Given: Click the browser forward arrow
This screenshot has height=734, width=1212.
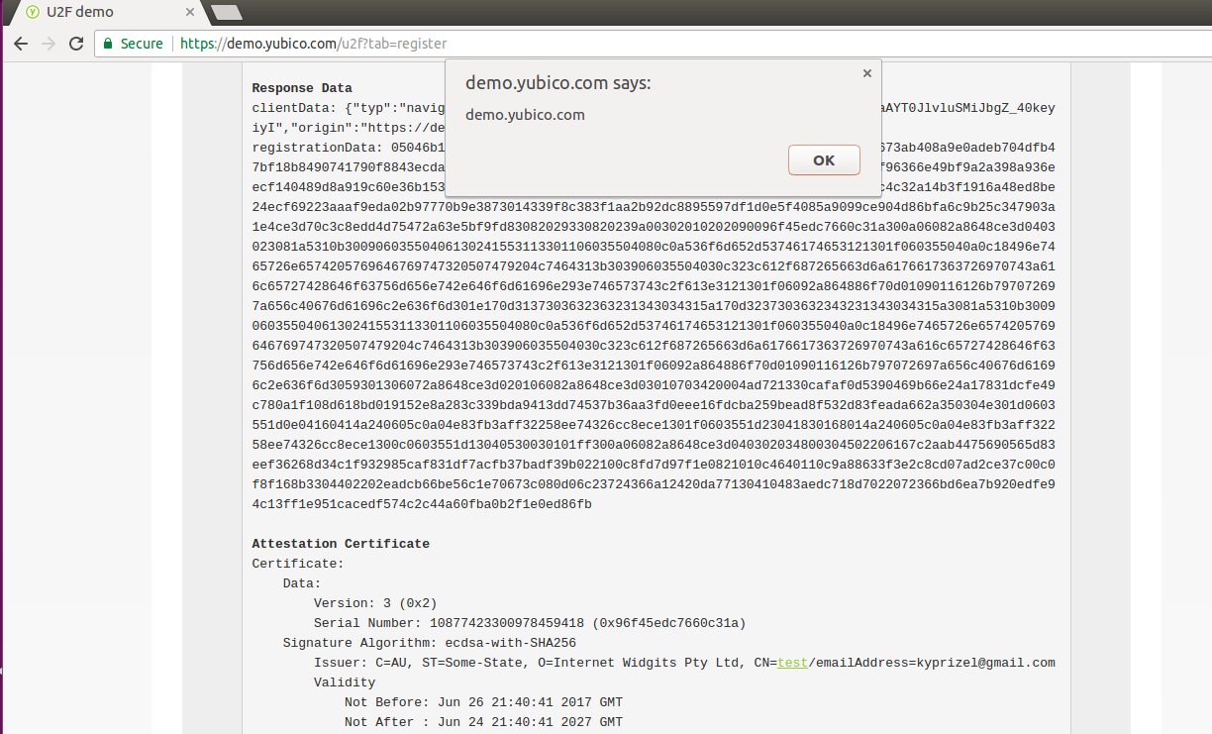Looking at the screenshot, I should [x=48, y=44].
